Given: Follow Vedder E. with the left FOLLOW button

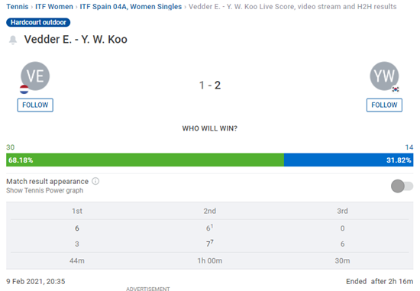Looking at the screenshot, I should click(35, 105).
